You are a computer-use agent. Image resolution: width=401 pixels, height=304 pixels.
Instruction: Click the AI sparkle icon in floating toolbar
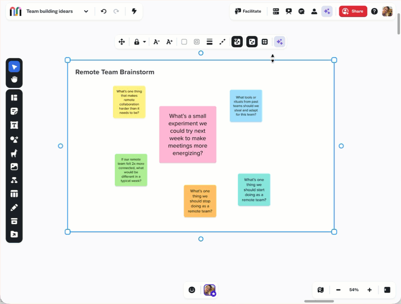pyautogui.click(x=280, y=42)
